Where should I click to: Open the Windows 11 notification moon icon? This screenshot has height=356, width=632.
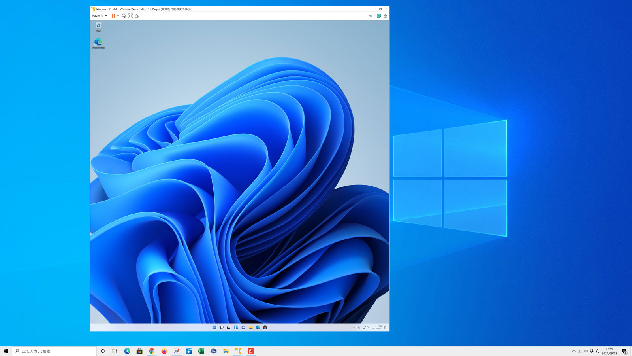pyautogui.click(x=385, y=328)
